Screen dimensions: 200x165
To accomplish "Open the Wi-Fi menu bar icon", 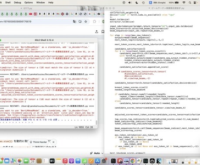I will click(184, 3).
